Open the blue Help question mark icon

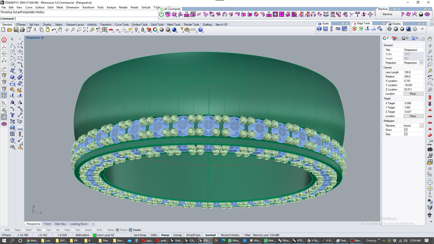(x=201, y=30)
